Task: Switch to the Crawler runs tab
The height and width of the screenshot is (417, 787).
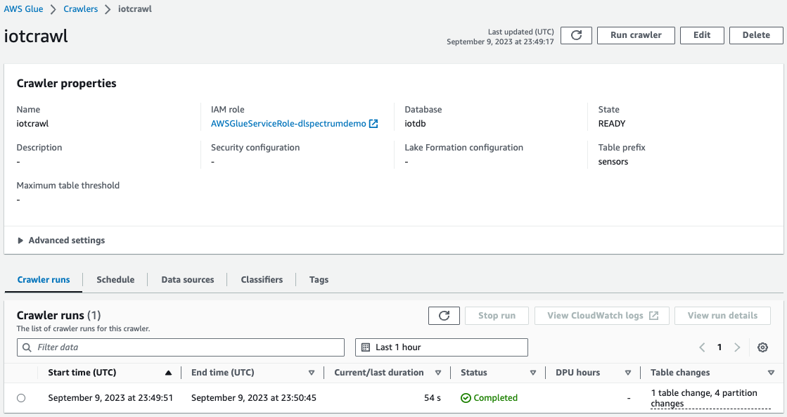Action: click(x=44, y=279)
